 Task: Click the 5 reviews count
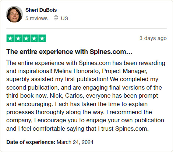(x=36, y=18)
